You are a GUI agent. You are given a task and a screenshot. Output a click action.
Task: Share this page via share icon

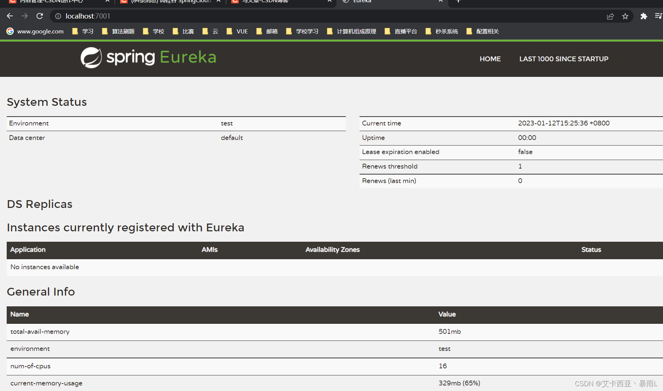tap(610, 16)
